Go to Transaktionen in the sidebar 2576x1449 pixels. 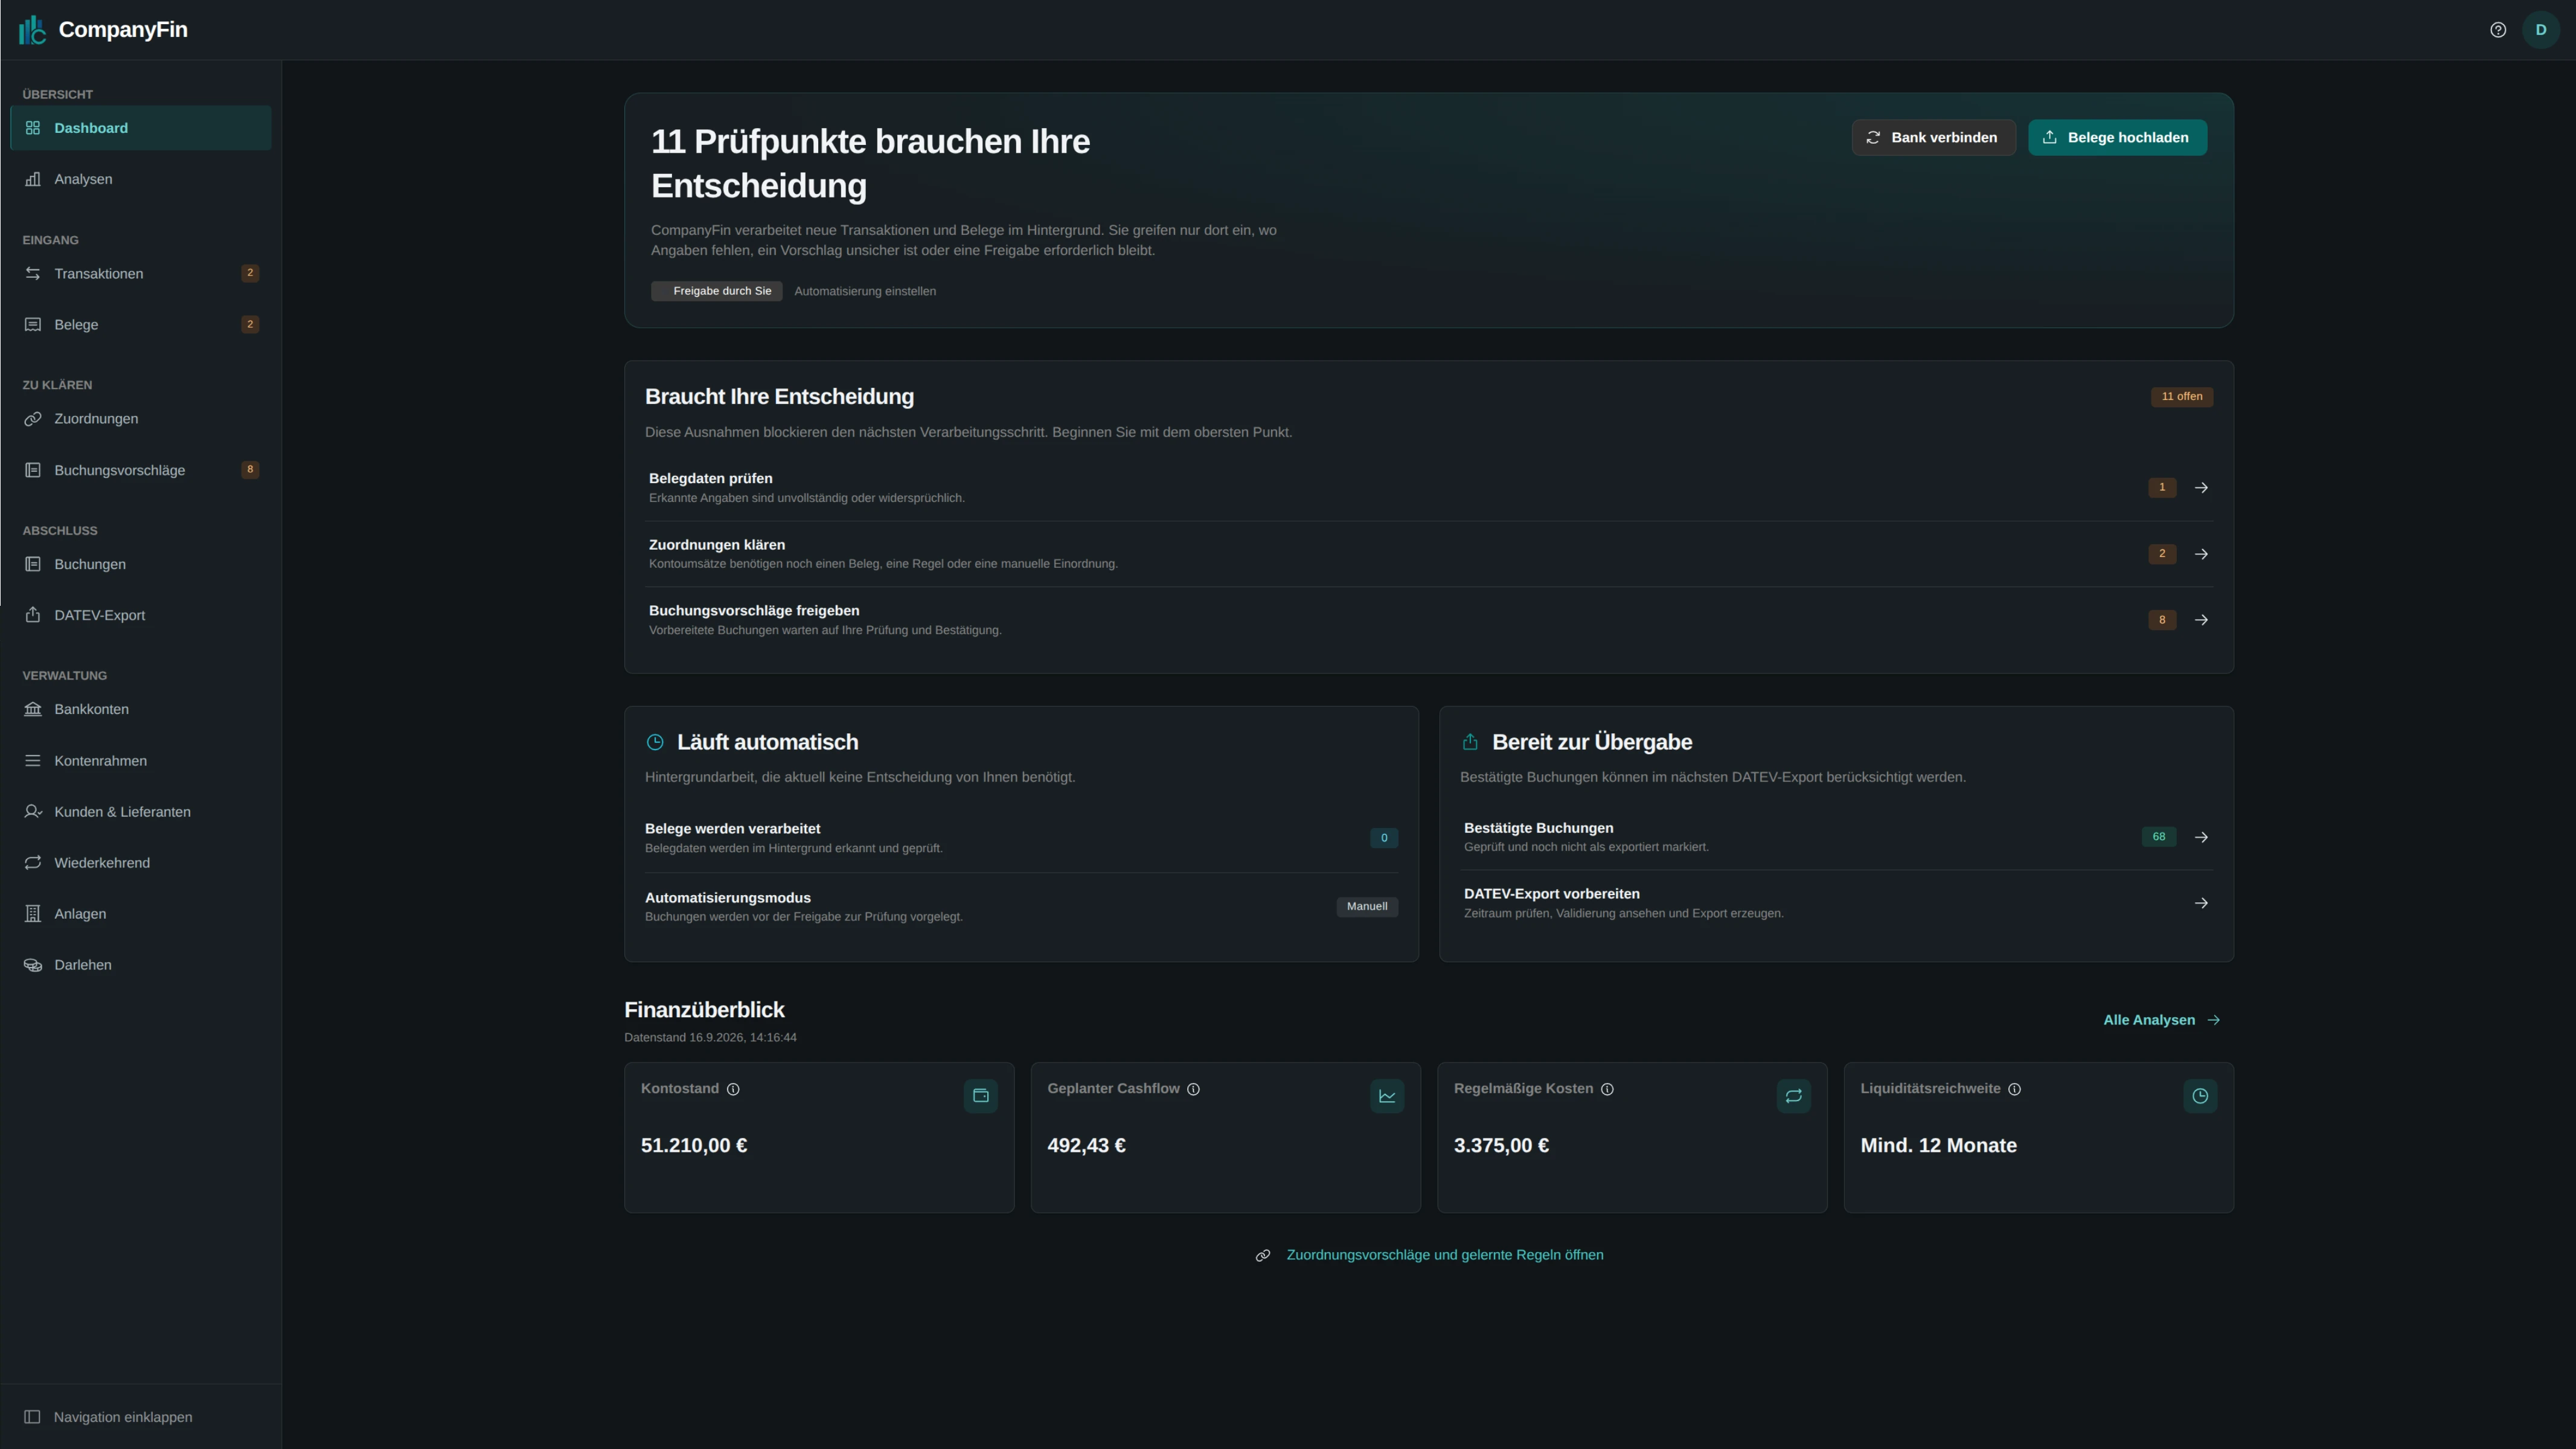click(141, 273)
